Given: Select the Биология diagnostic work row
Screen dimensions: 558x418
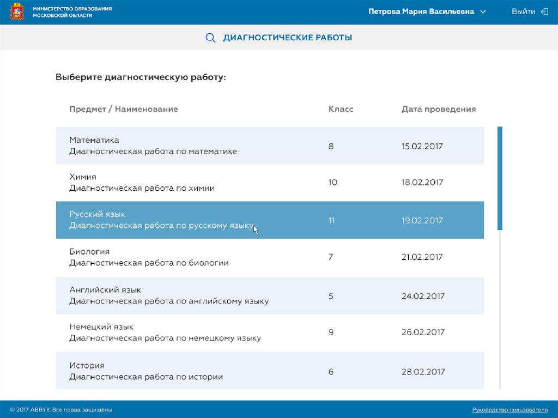Looking at the screenshot, I should pos(270,257).
